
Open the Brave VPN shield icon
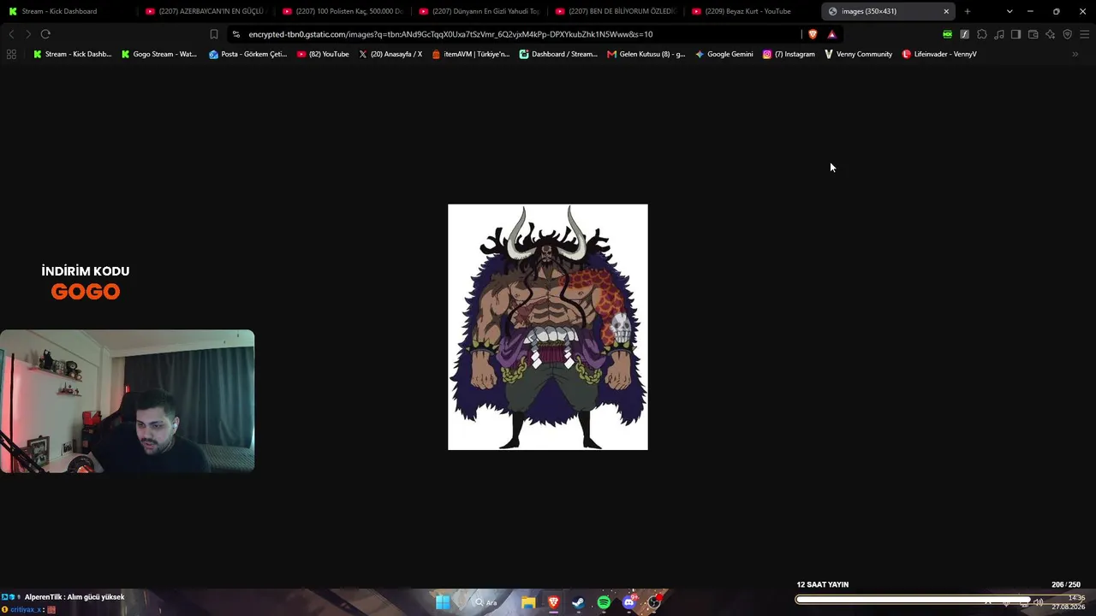[1067, 34]
